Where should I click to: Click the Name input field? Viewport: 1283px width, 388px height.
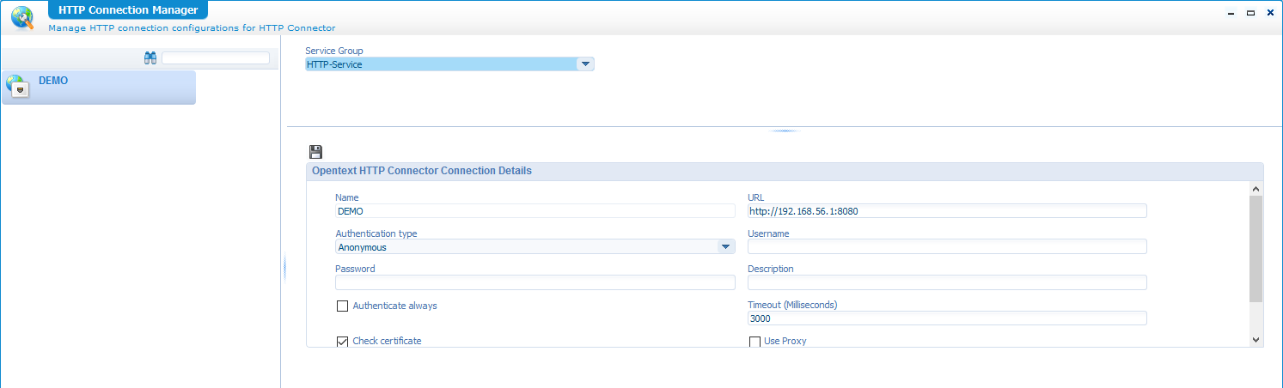pos(535,211)
